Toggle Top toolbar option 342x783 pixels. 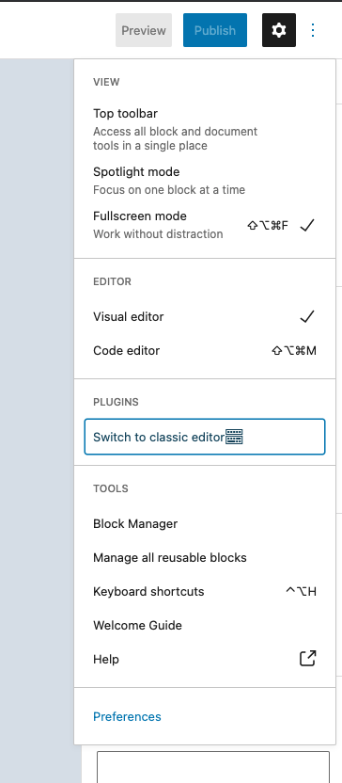pos(205,129)
